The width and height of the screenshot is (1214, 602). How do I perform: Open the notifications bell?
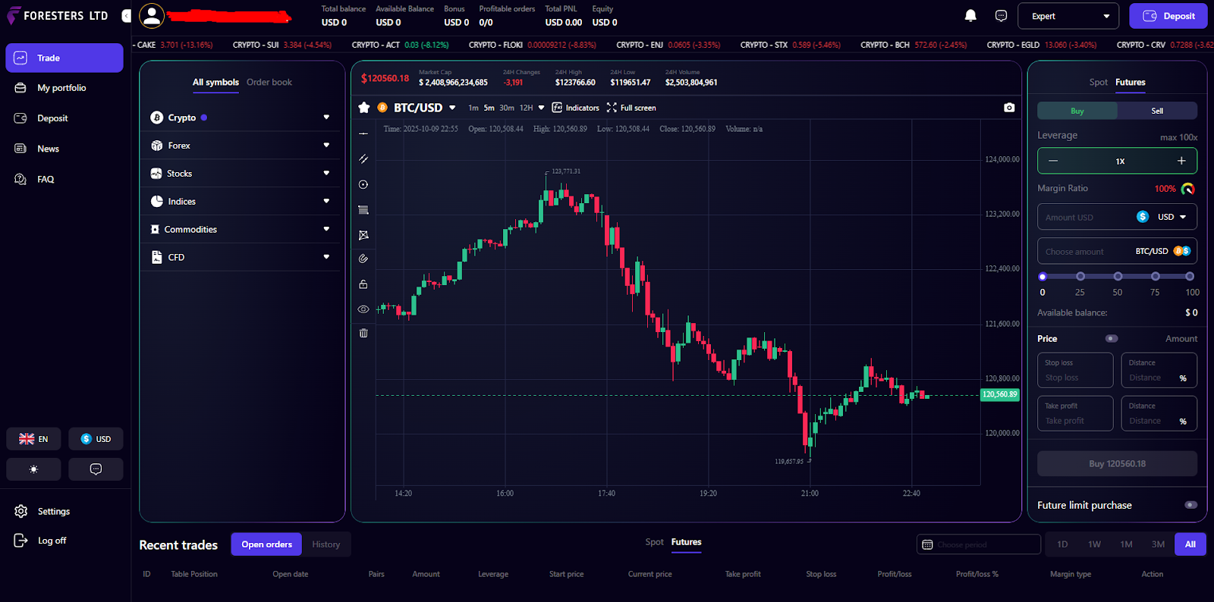click(970, 16)
